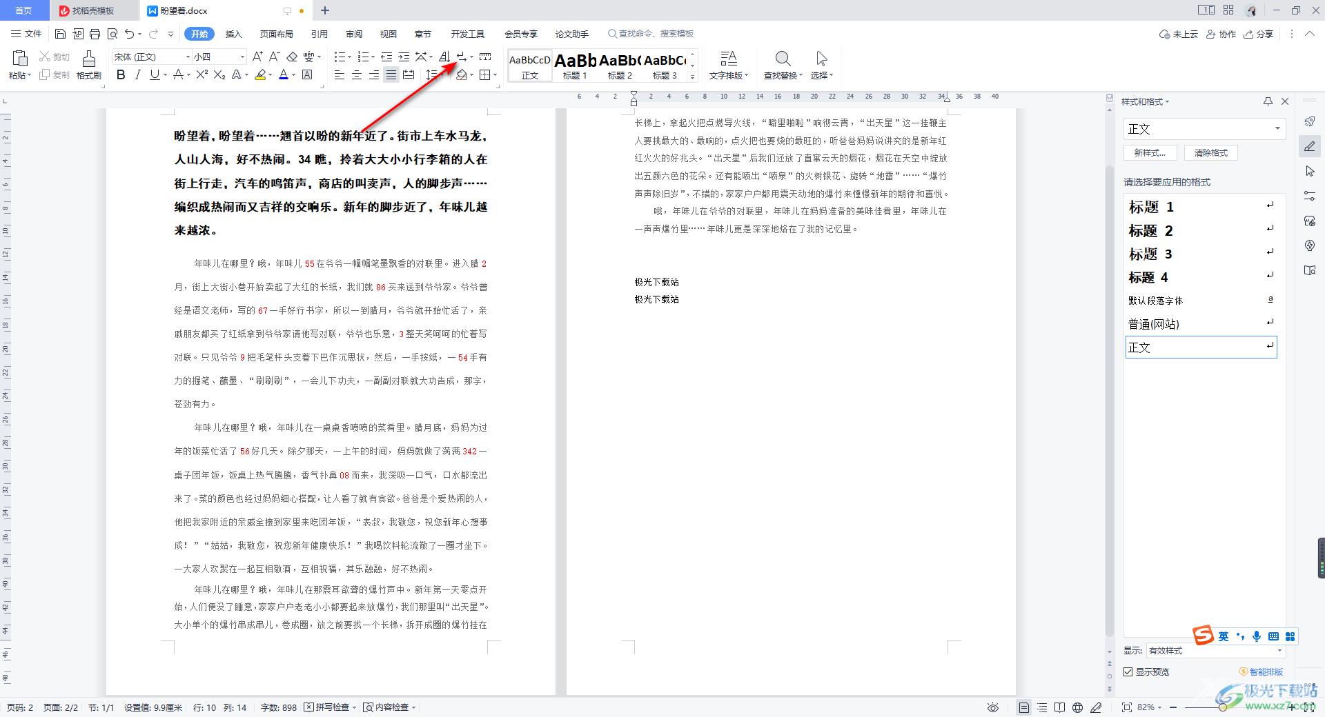Open Smart Layout link
This screenshot has height=717, width=1325.
tap(1262, 671)
